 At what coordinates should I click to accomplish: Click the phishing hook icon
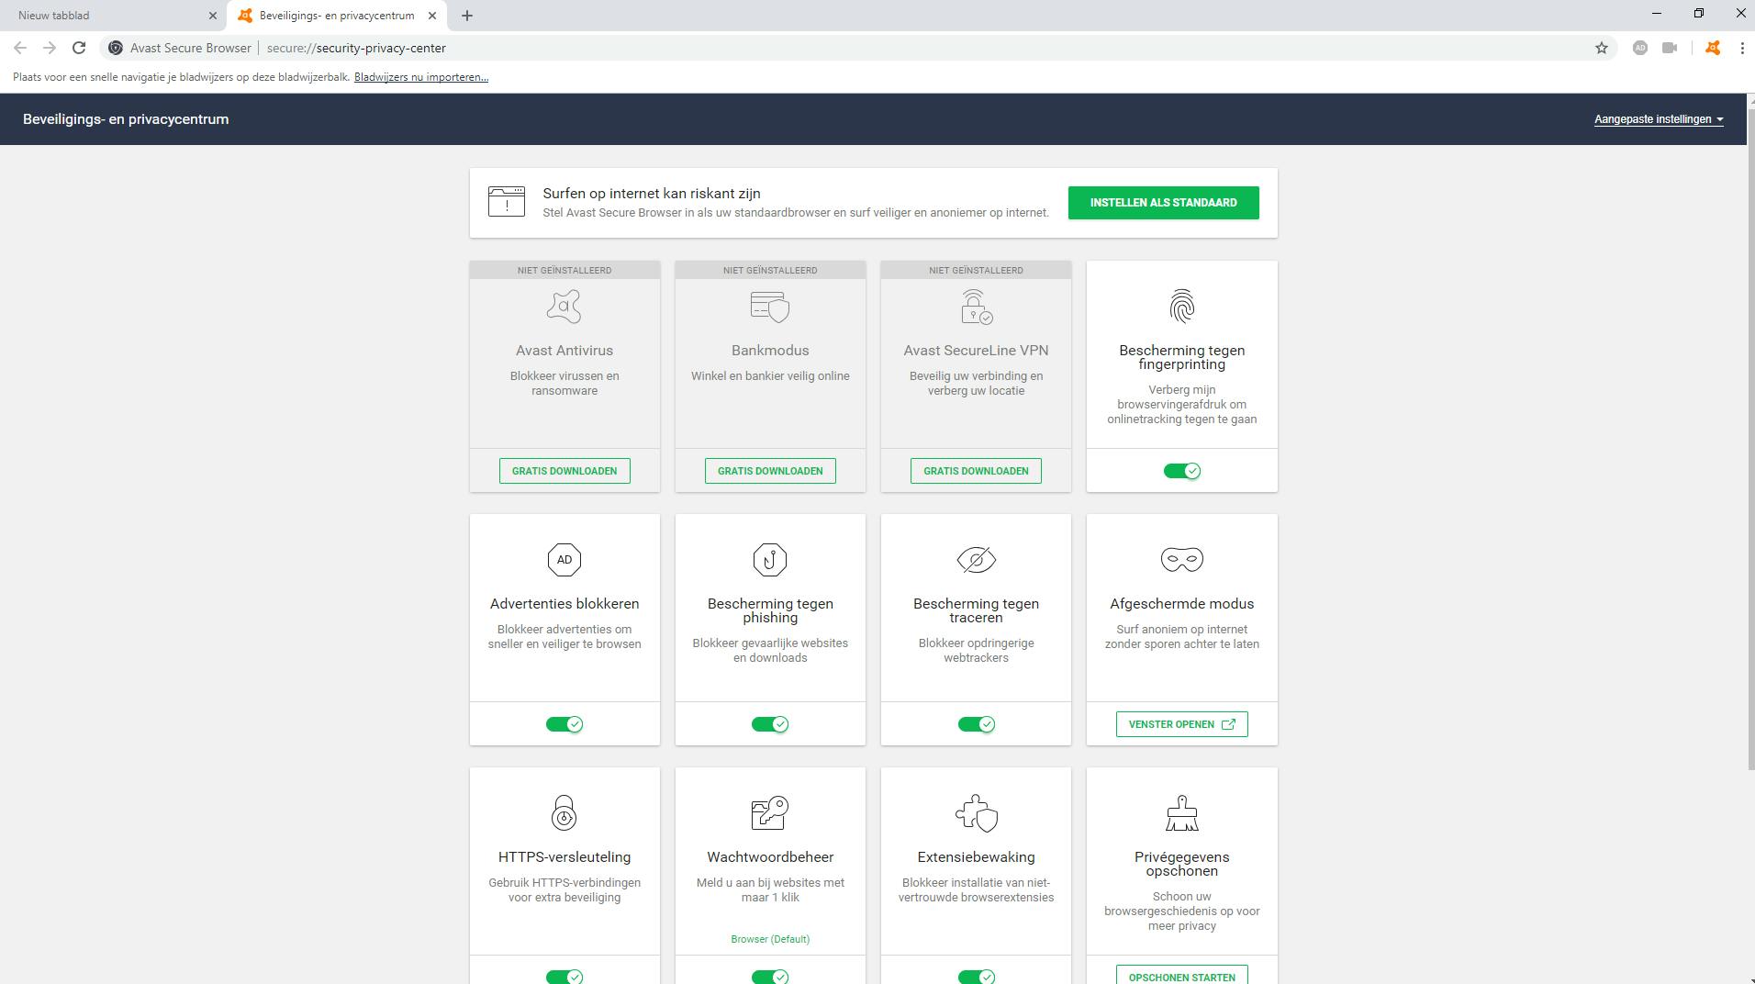coord(770,560)
